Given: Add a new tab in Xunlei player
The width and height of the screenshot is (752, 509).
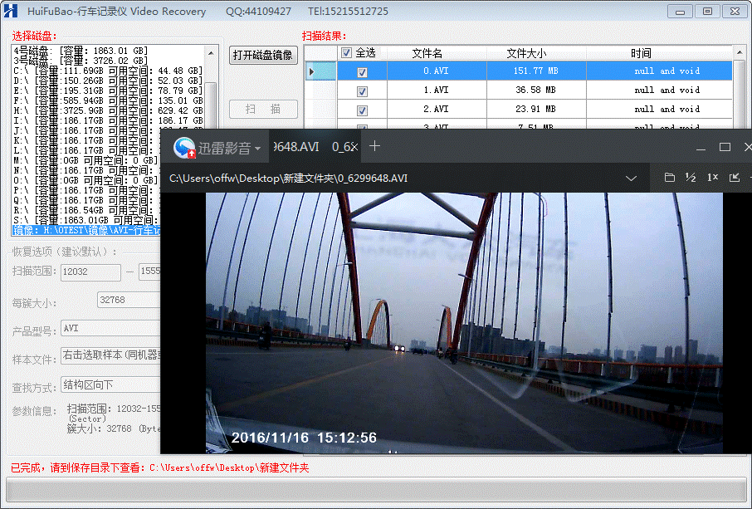Looking at the screenshot, I should 374,146.
